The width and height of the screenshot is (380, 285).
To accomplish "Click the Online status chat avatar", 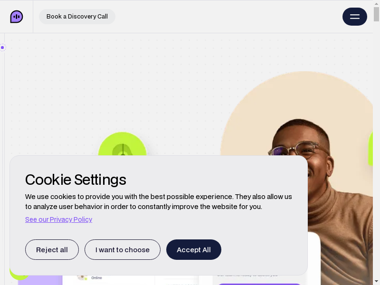I will (82, 277).
